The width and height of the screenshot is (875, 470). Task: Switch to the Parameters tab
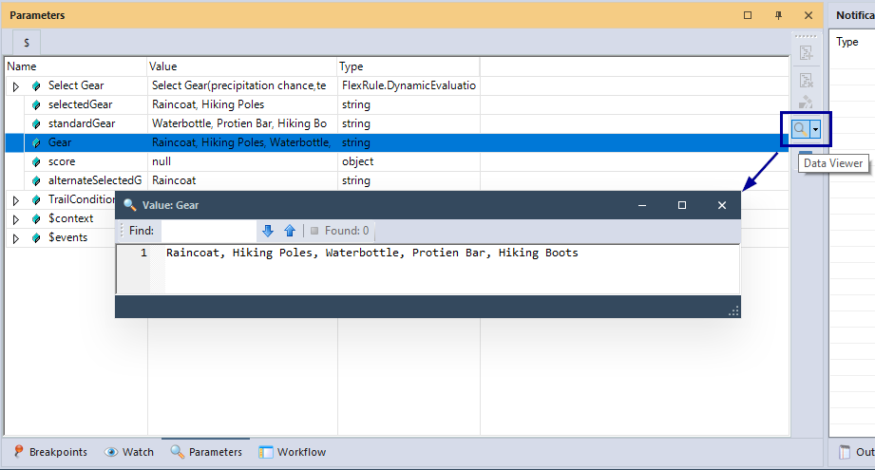pyautogui.click(x=206, y=452)
